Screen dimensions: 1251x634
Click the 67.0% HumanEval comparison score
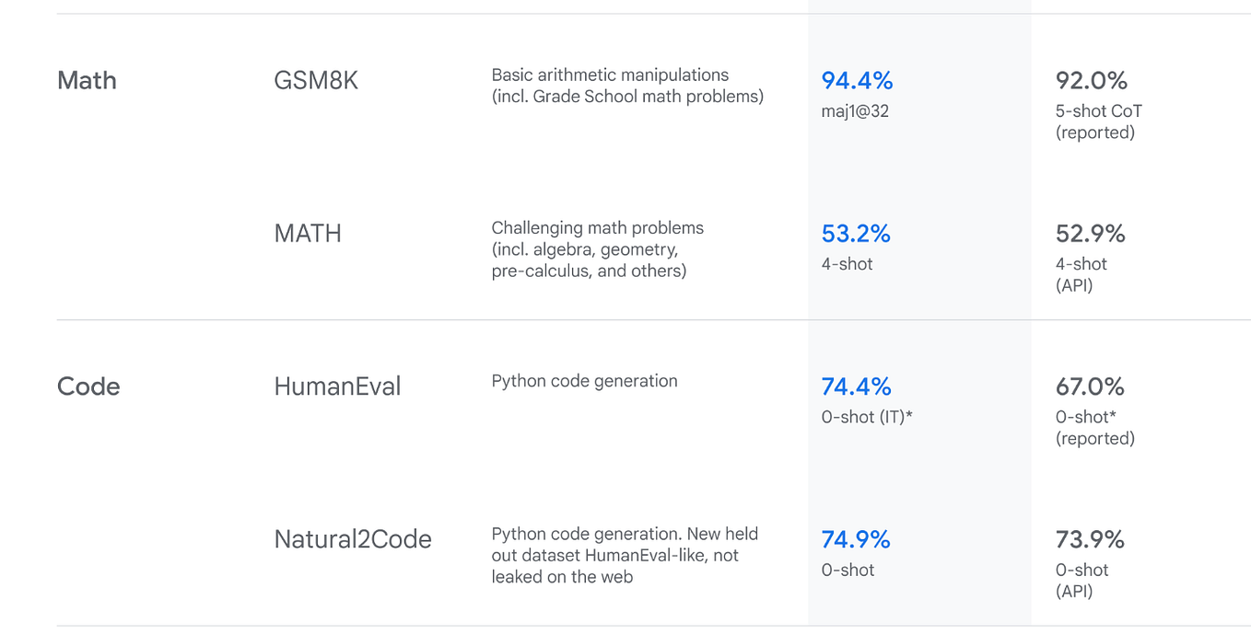(1091, 386)
